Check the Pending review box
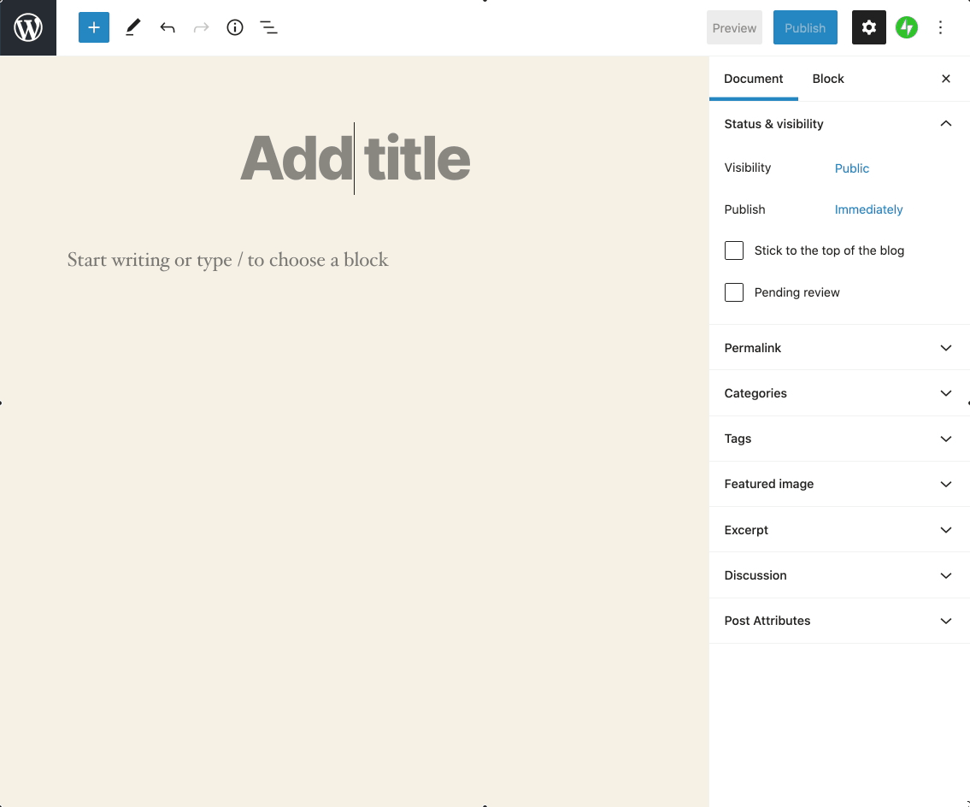The height and width of the screenshot is (807, 970). tap(734, 292)
